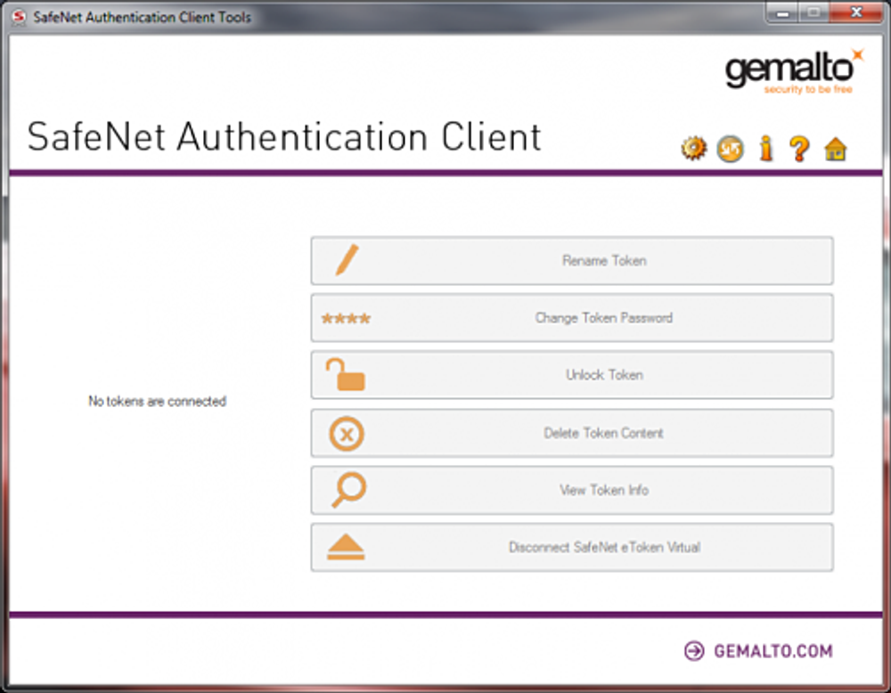Screen dimensions: 891x693
Task: Minimize the SafeNet window
Action: click(782, 12)
